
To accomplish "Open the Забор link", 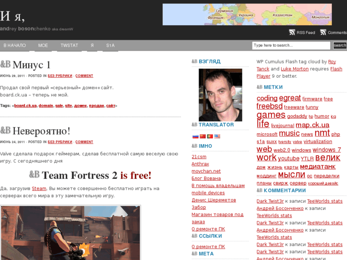I will 199,208.
